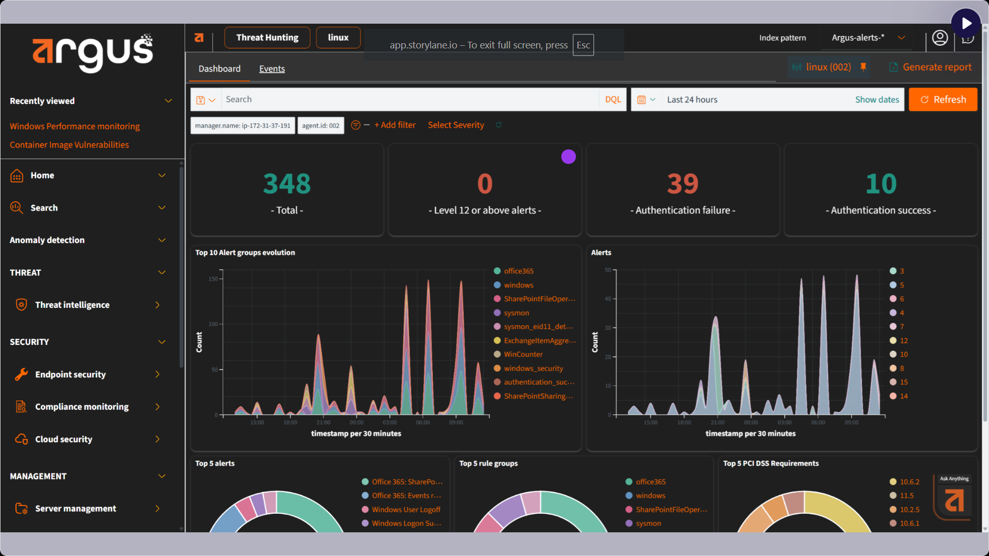Open the user account profile icon
The height and width of the screenshot is (556, 989).
pos(940,38)
